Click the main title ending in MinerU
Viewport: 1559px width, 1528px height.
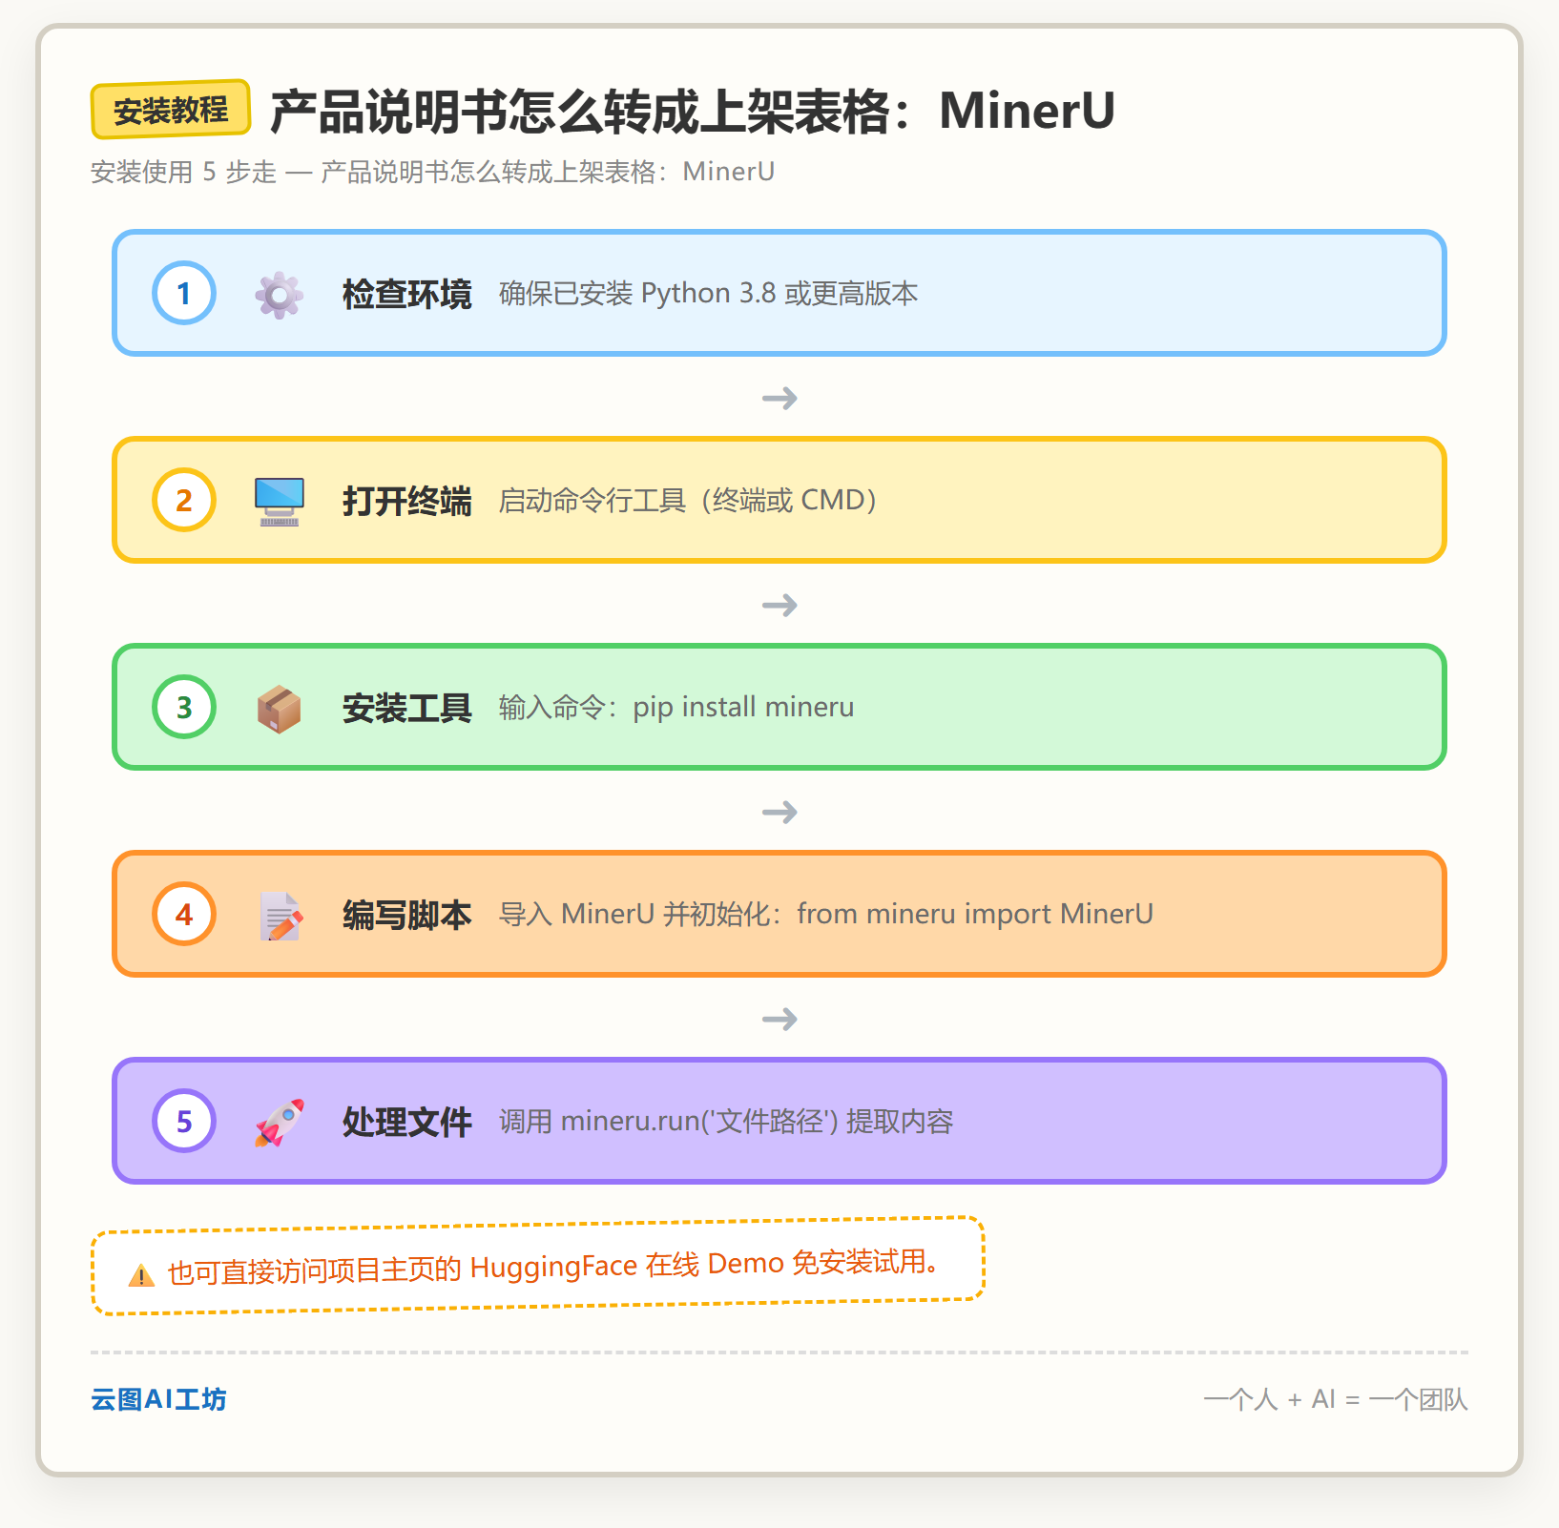click(x=693, y=111)
